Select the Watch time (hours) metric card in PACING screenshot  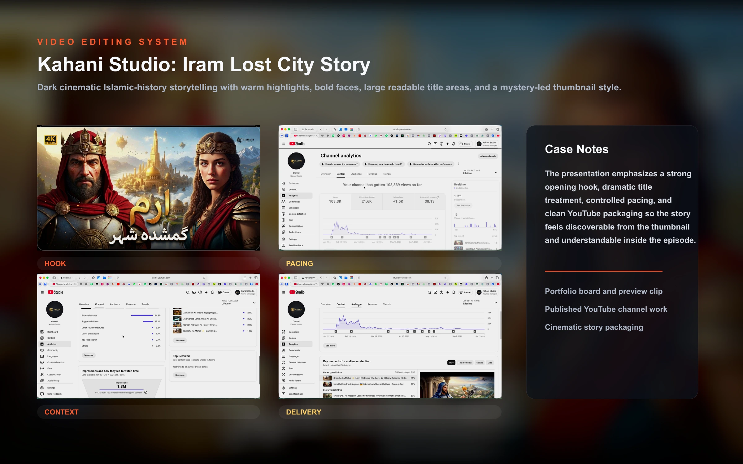click(367, 201)
